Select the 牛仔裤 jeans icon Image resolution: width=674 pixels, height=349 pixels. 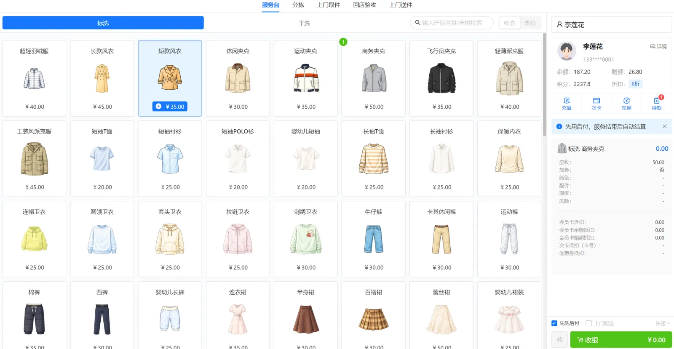coord(374,239)
